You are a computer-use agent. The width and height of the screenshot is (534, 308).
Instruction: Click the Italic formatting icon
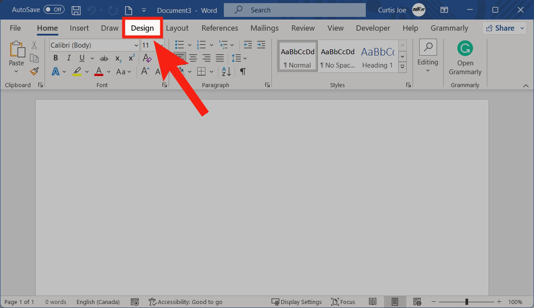coord(69,58)
